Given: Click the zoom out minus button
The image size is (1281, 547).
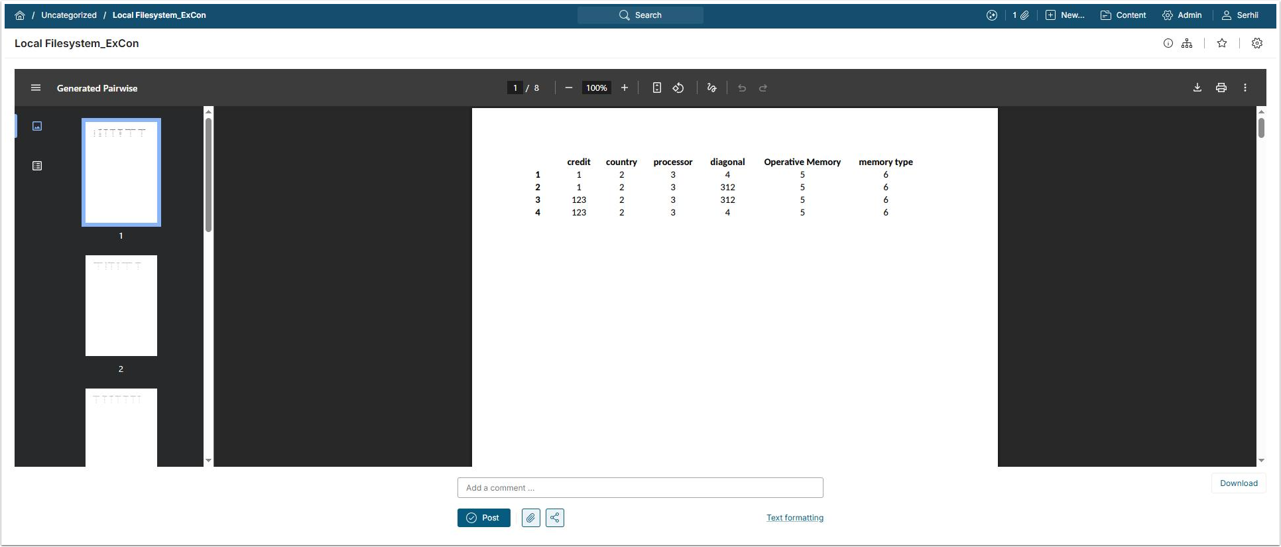Looking at the screenshot, I should [x=568, y=88].
